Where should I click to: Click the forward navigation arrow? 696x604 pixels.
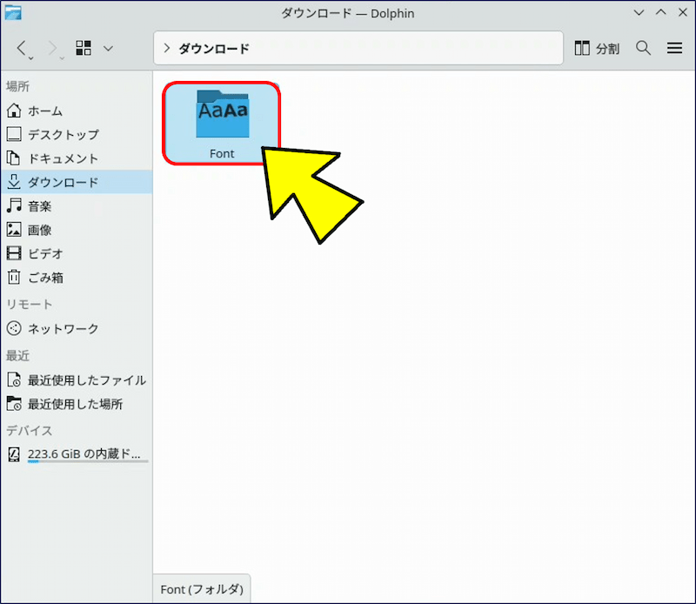click(53, 49)
